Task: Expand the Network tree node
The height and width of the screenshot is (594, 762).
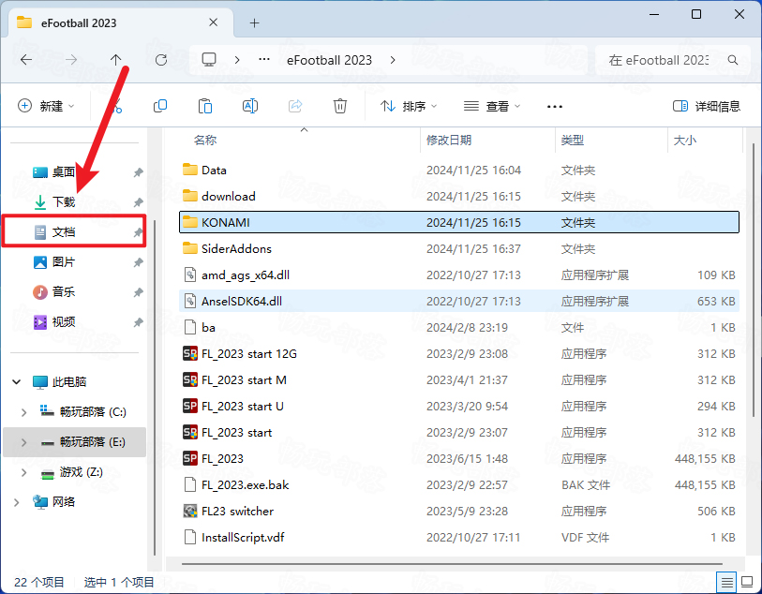Action: pyautogui.click(x=17, y=502)
